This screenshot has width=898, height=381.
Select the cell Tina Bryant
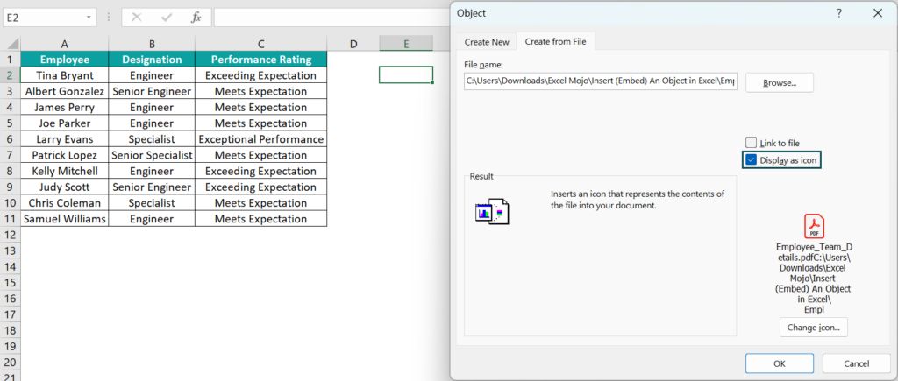coord(65,75)
